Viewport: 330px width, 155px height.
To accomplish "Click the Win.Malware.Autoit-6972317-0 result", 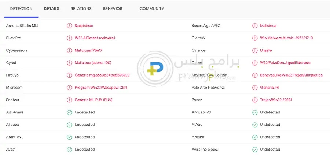I will [x=286, y=38].
